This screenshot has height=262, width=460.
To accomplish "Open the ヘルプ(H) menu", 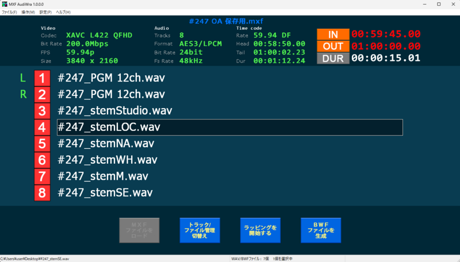I will tap(63, 12).
